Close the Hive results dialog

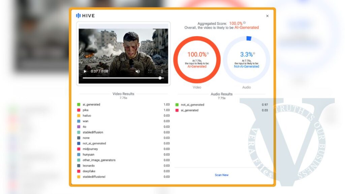267,16
